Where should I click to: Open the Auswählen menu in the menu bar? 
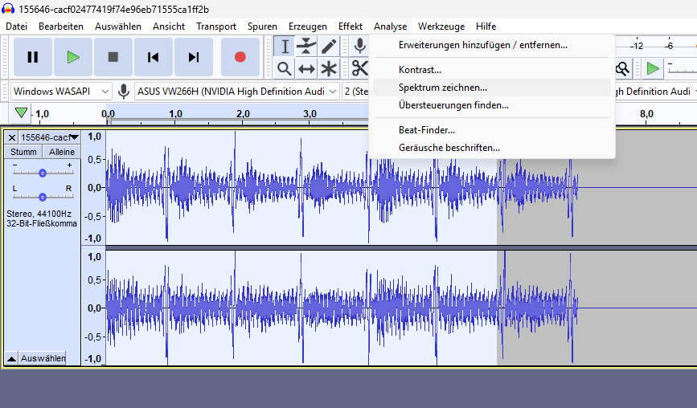click(118, 27)
